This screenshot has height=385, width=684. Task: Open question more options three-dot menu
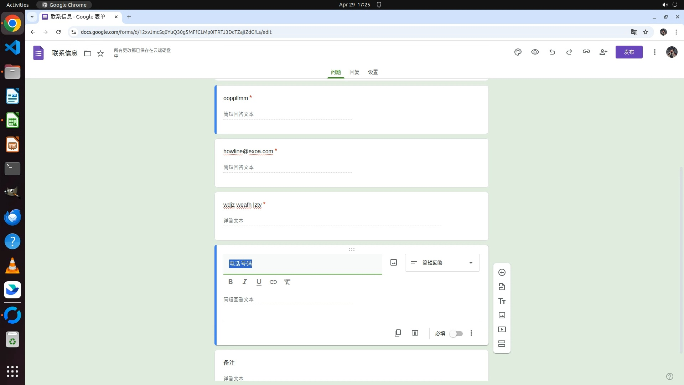pyautogui.click(x=471, y=333)
